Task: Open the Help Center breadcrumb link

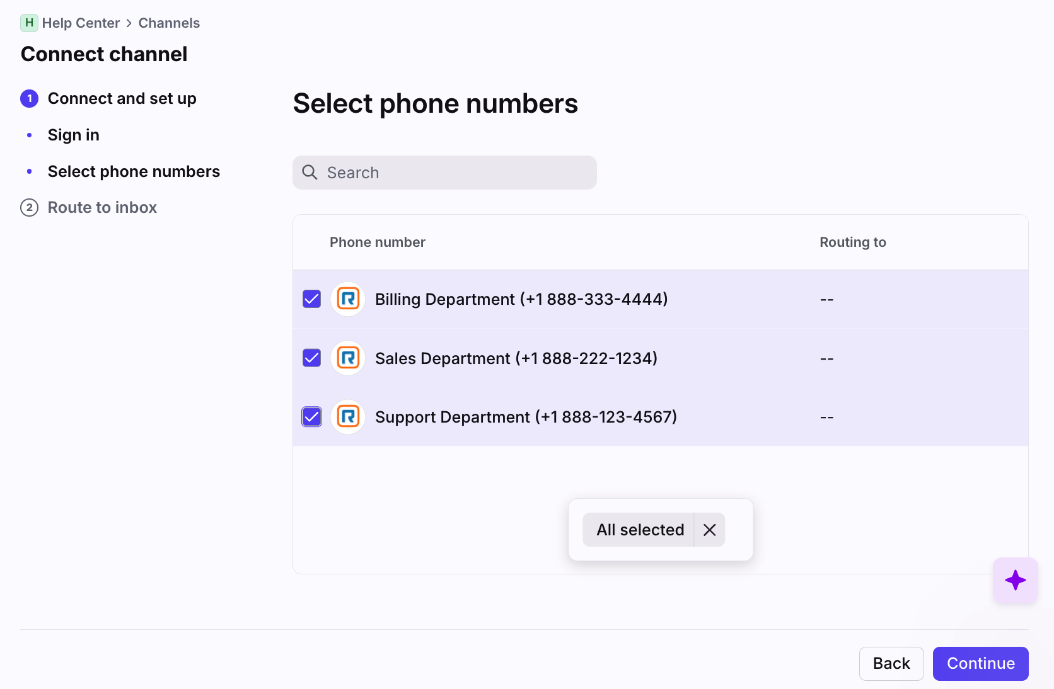Action: (81, 23)
